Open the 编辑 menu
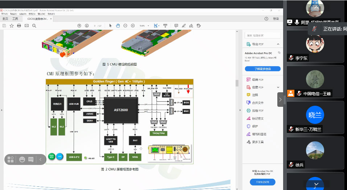The image size is (347, 190). coord(13,14)
